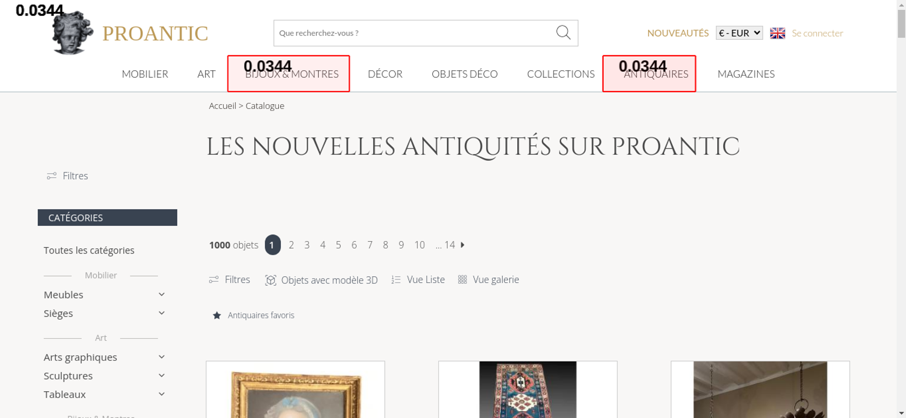906x418 pixels.
Task: Open Filtres with the sidebar sliders icon
Action: [52, 176]
